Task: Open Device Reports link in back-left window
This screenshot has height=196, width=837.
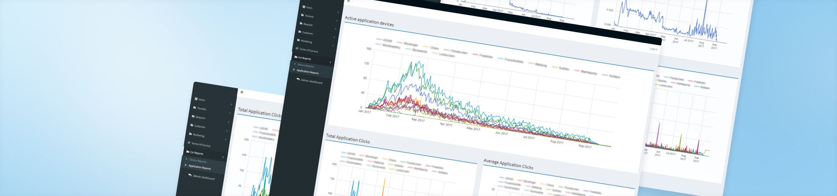Action: 198,161
